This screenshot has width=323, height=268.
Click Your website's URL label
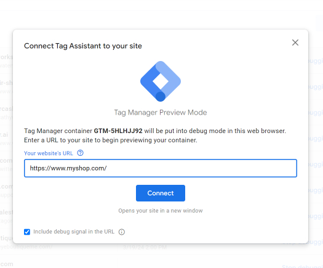[49, 153]
